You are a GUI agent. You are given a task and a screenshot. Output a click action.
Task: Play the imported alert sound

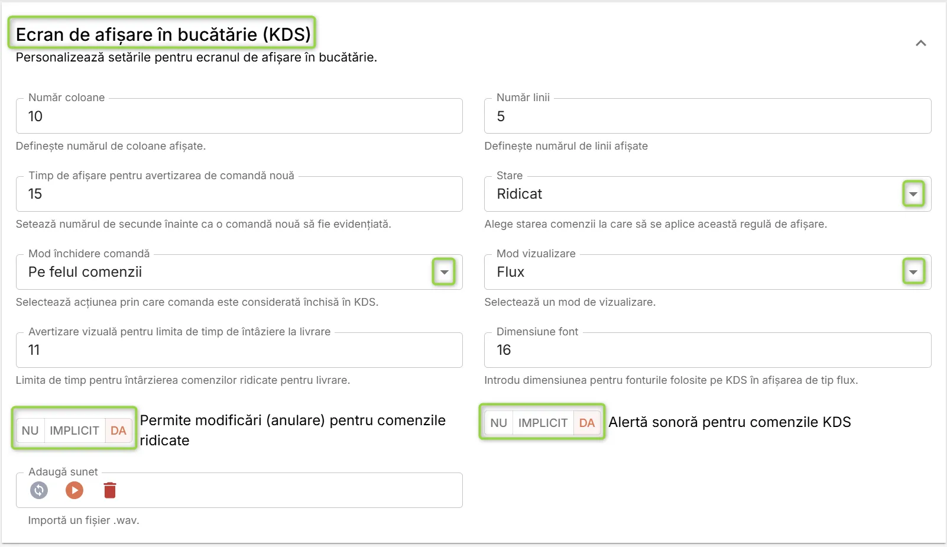pos(74,490)
